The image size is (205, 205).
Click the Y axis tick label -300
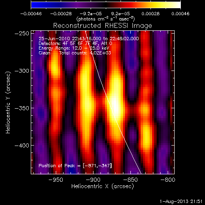(22, 71)
